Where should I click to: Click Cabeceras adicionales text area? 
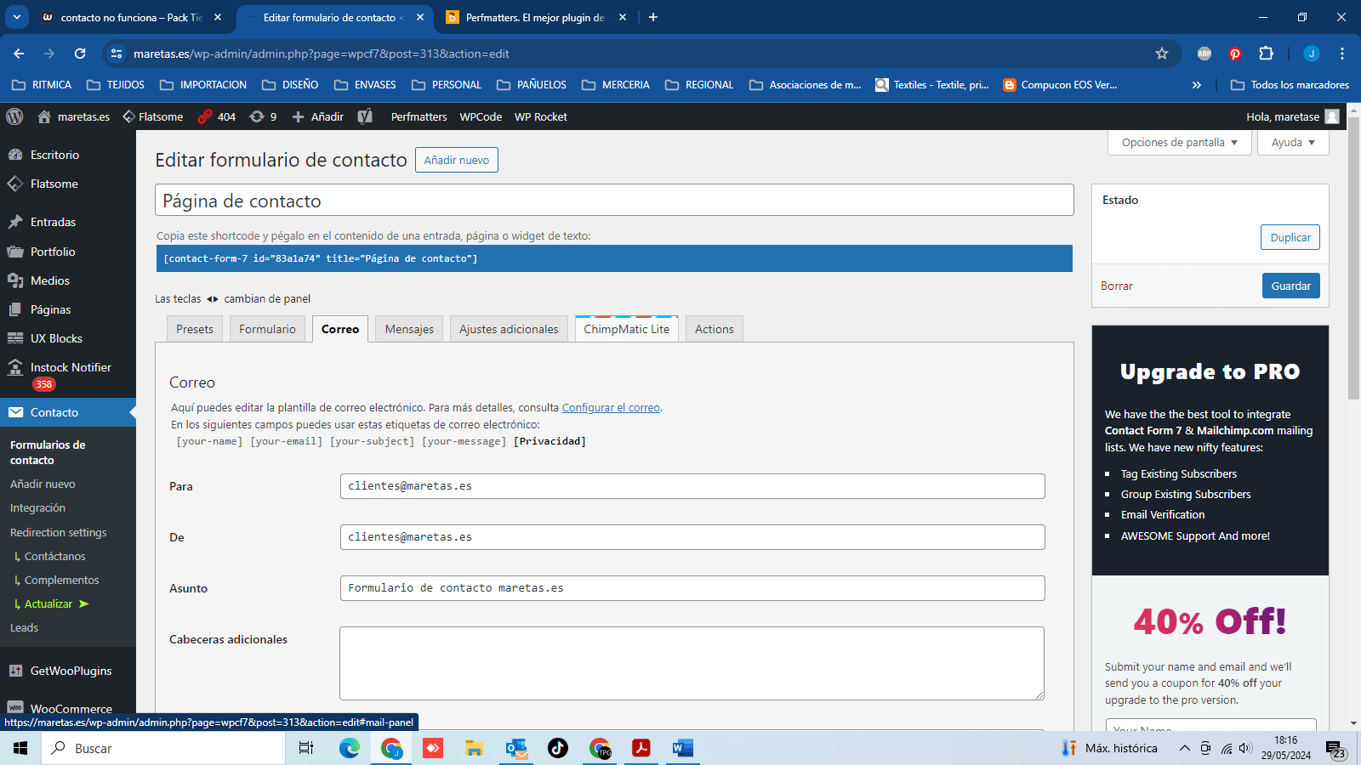[x=692, y=663]
